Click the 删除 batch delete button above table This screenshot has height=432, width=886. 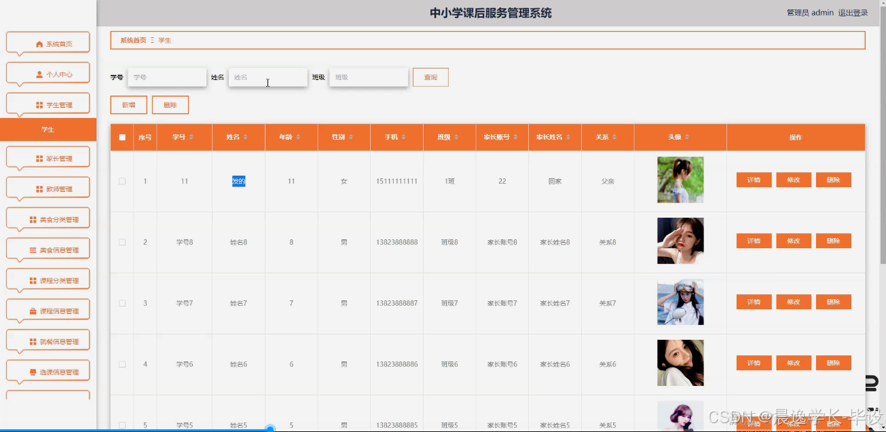(170, 105)
